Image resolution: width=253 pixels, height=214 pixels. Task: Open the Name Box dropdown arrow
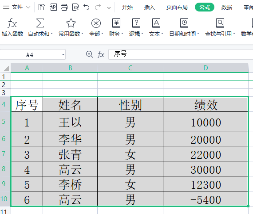(x=63, y=54)
